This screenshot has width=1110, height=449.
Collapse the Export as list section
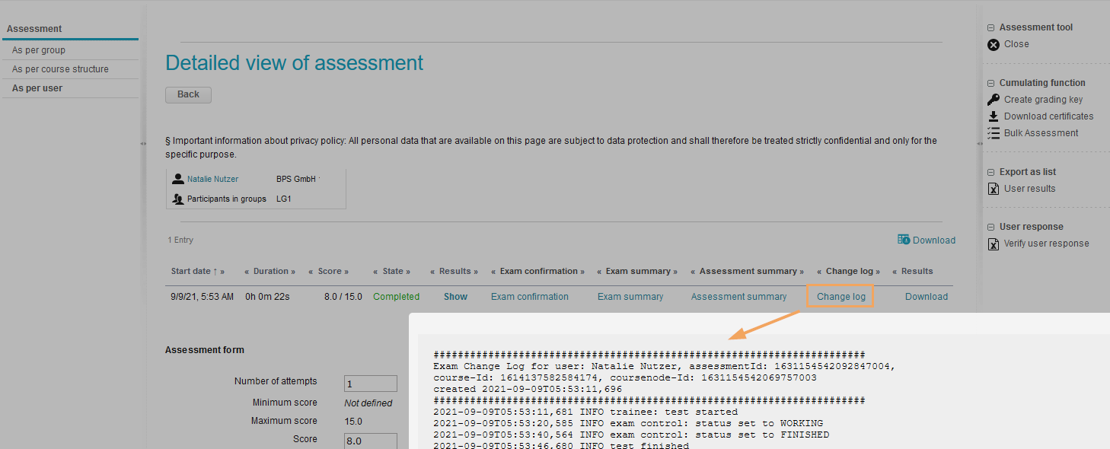click(991, 173)
